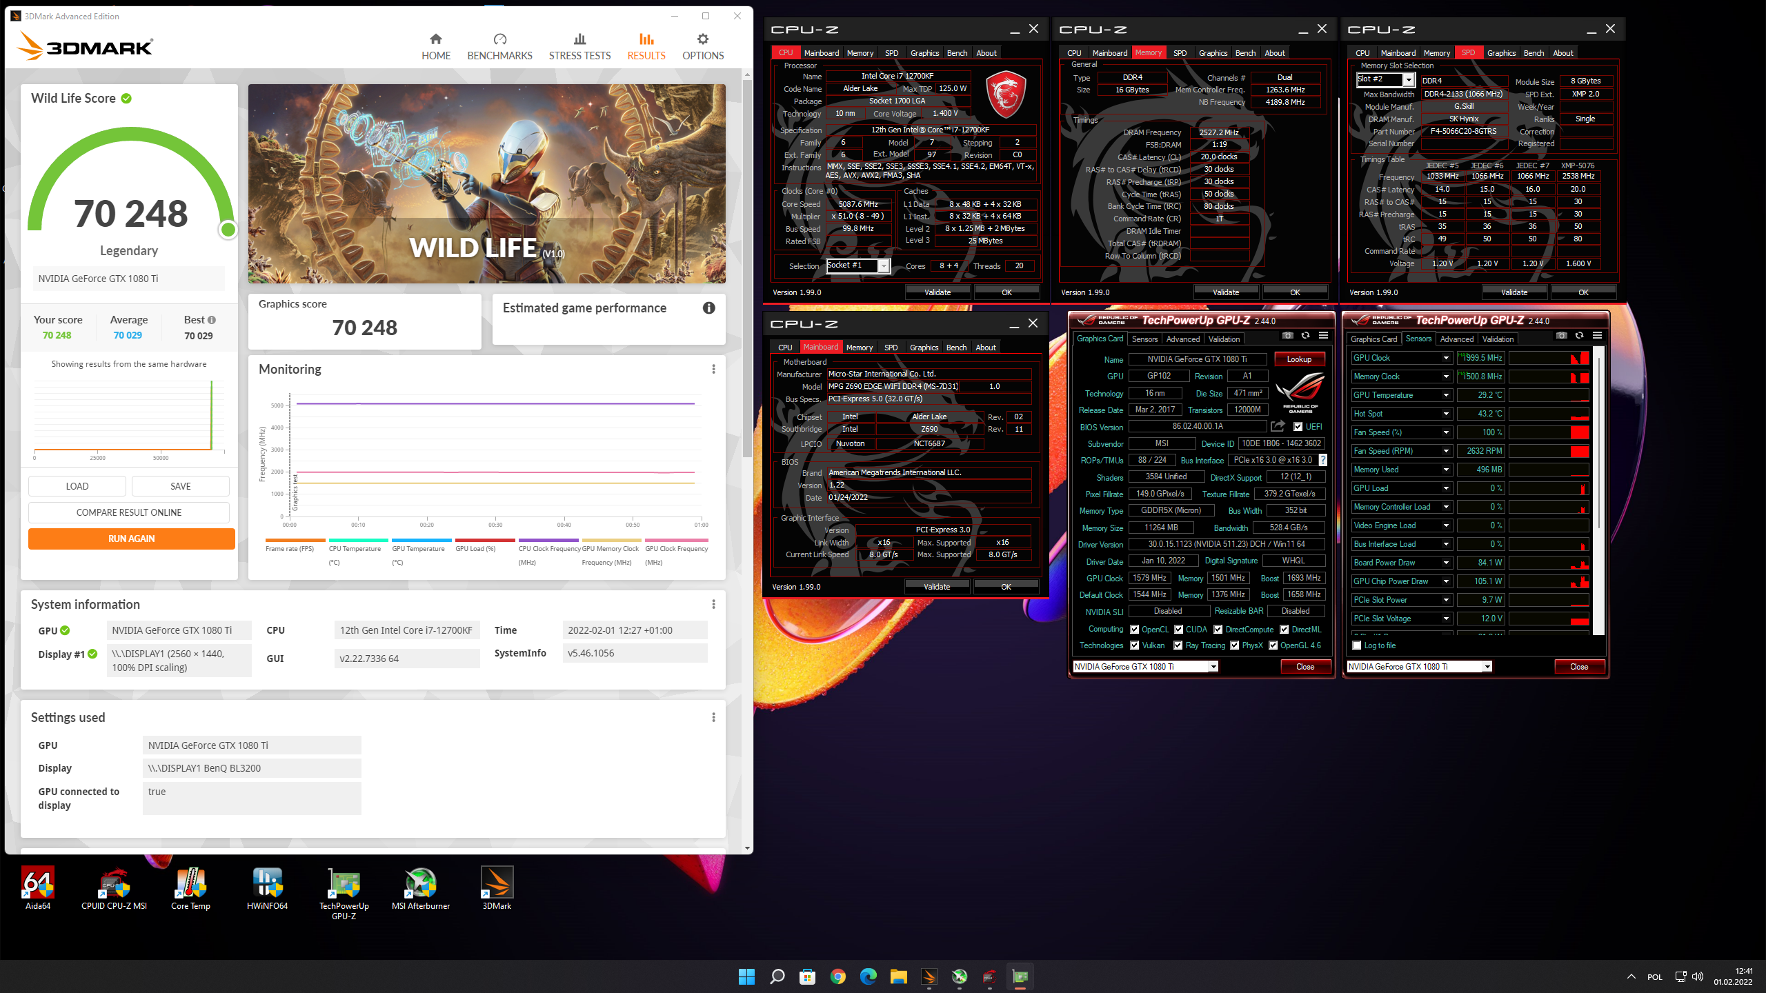This screenshot has width=1766, height=993.
Task: Click COMPARE RESULT ONLINE button
Action: 129,512
